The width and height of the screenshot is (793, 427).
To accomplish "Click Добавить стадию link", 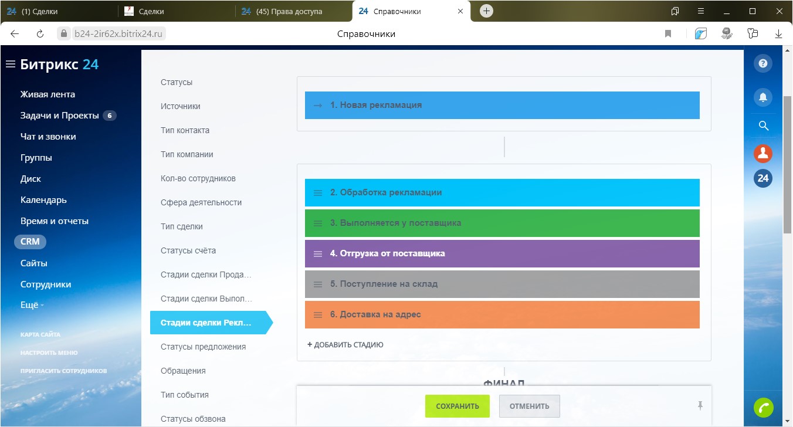I will tap(345, 345).
